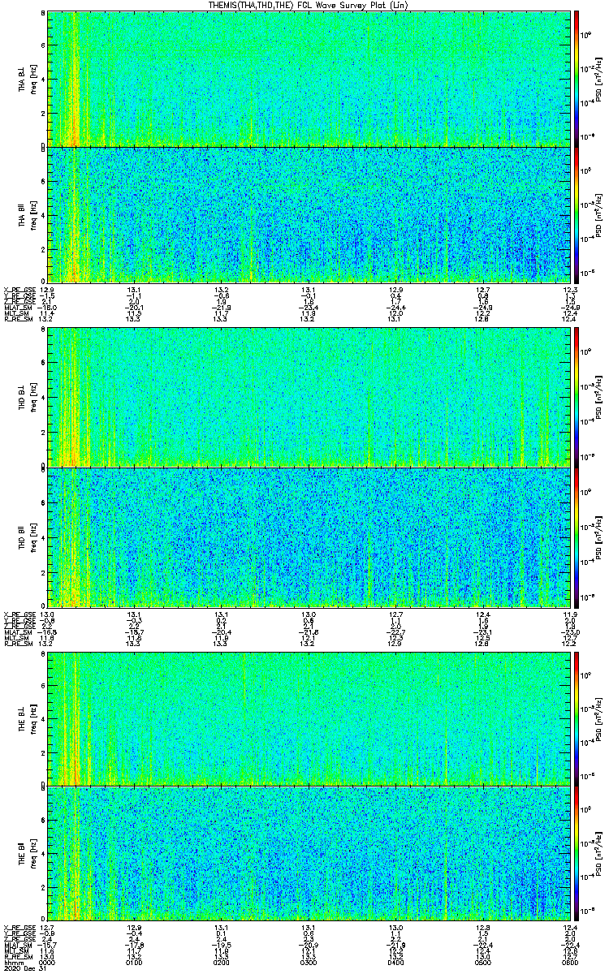609x974 pixels.
Task: Click the 0500 time tick label
Action: click(483, 963)
